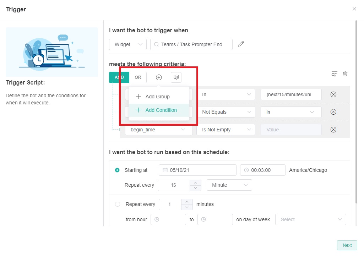Open the Is Not Empty operator dropdown
The image size is (364, 256).
(226, 130)
